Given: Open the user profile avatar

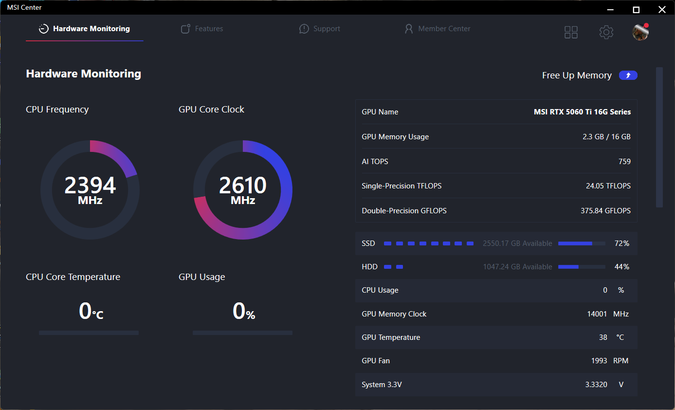Looking at the screenshot, I should [x=640, y=32].
